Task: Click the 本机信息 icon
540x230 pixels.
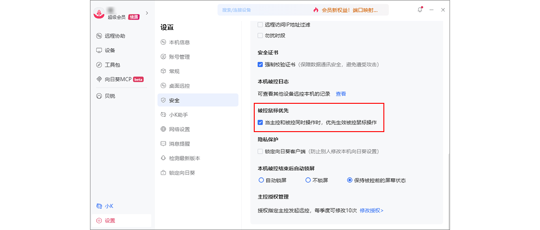Action: (163, 42)
